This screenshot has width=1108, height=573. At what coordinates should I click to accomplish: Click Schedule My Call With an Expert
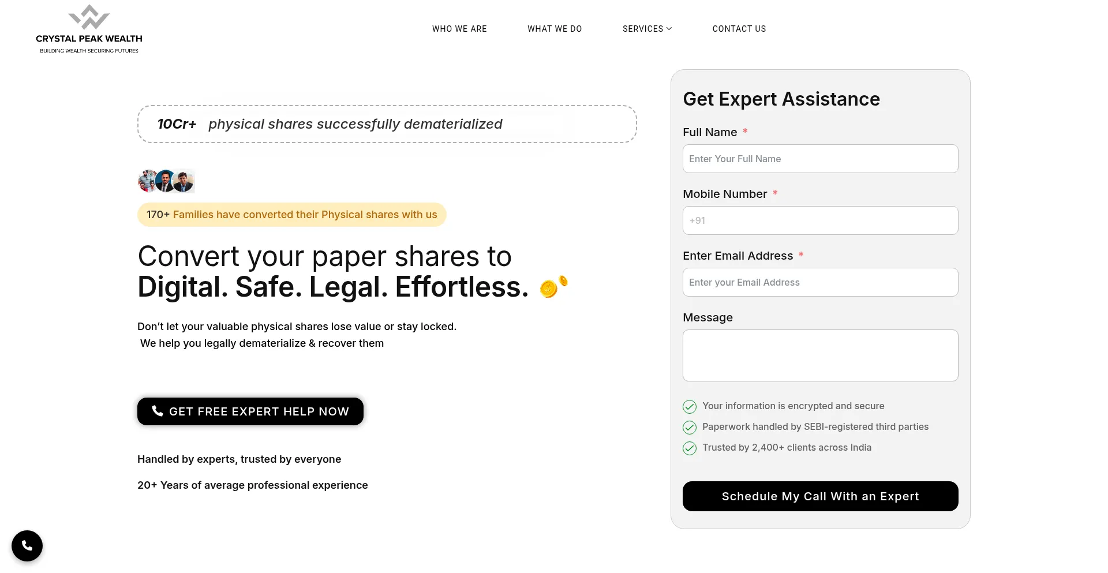(x=820, y=496)
